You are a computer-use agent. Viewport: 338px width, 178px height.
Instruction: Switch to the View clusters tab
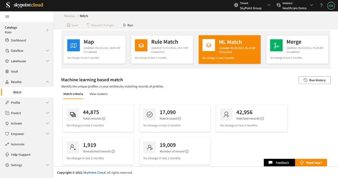(x=99, y=94)
